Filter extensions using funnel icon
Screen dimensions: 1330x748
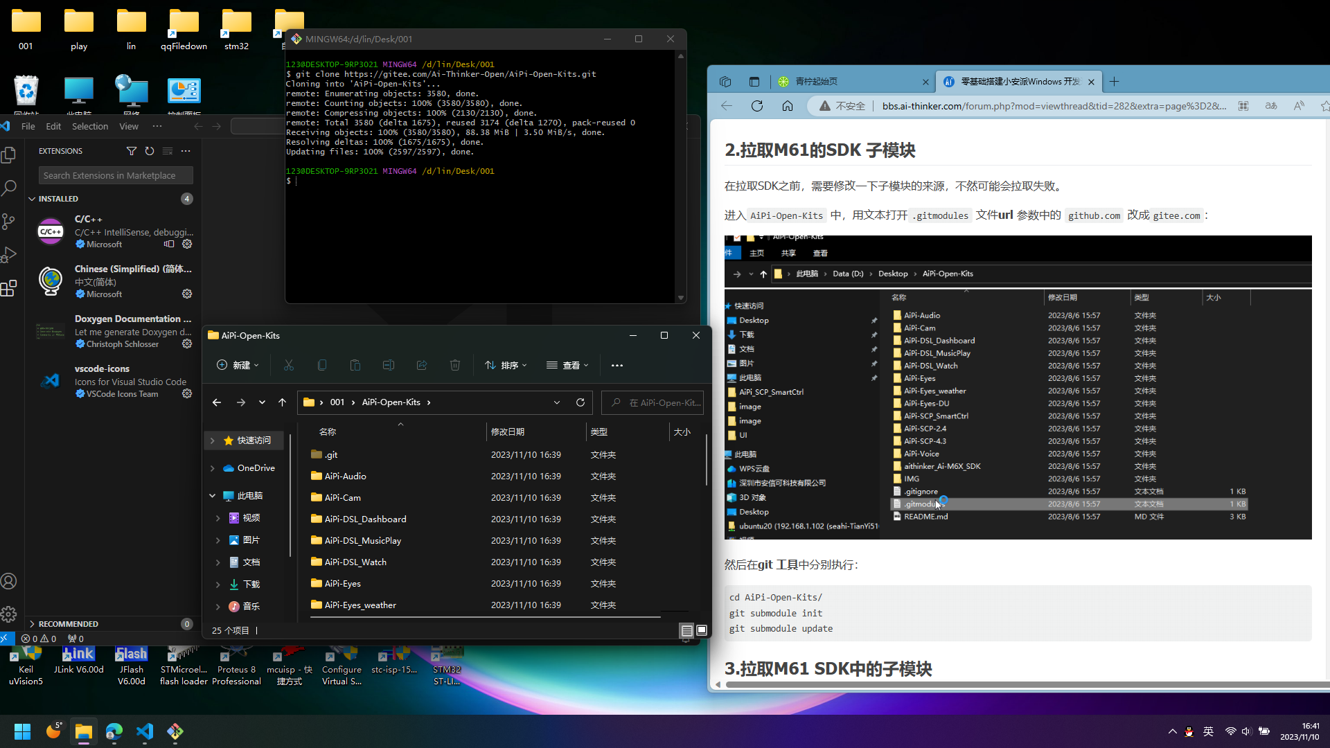pyautogui.click(x=132, y=151)
